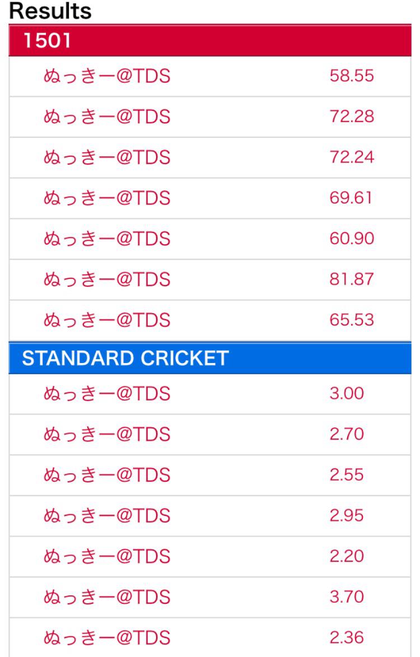420x657 pixels.
Task: Click player name beside the 81.87 score
Action: click(106, 280)
